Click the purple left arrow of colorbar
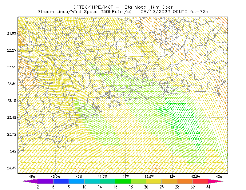Viewport: 246px width, 190px height. pyautogui.click(x=30, y=181)
